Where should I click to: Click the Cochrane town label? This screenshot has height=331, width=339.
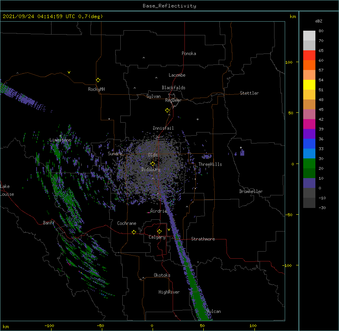tap(127, 223)
